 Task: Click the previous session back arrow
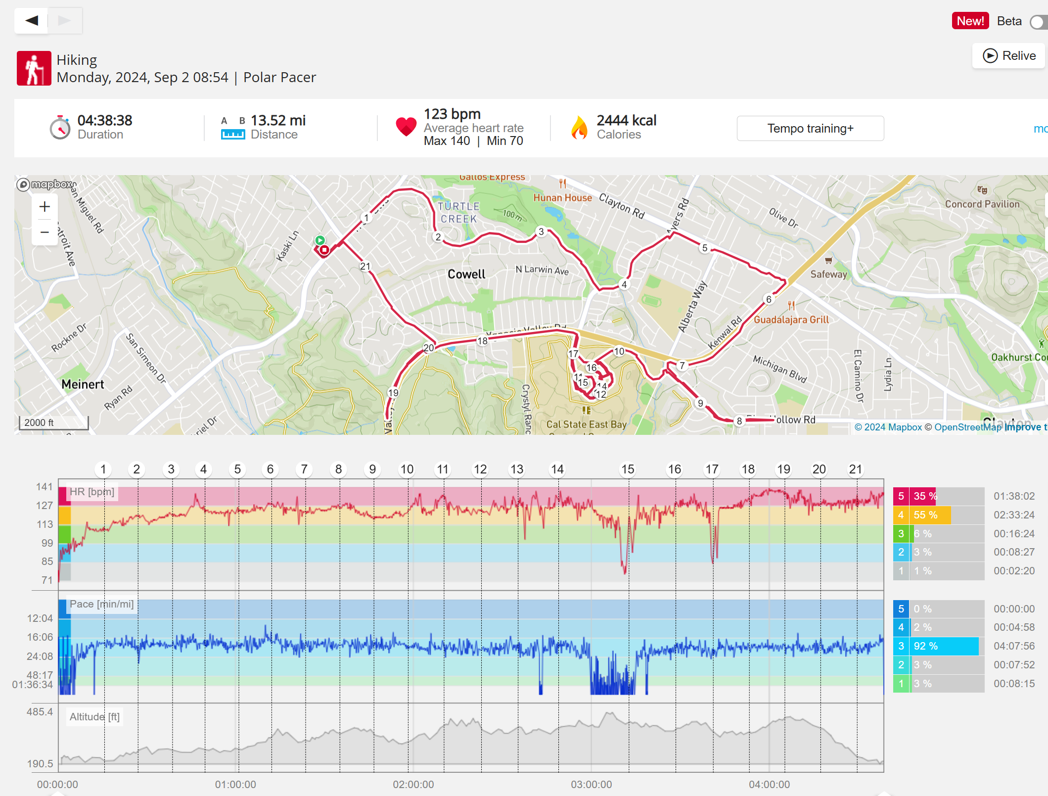tap(31, 20)
